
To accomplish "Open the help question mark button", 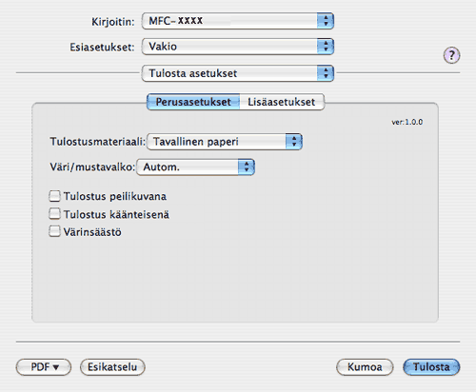I will tap(451, 55).
